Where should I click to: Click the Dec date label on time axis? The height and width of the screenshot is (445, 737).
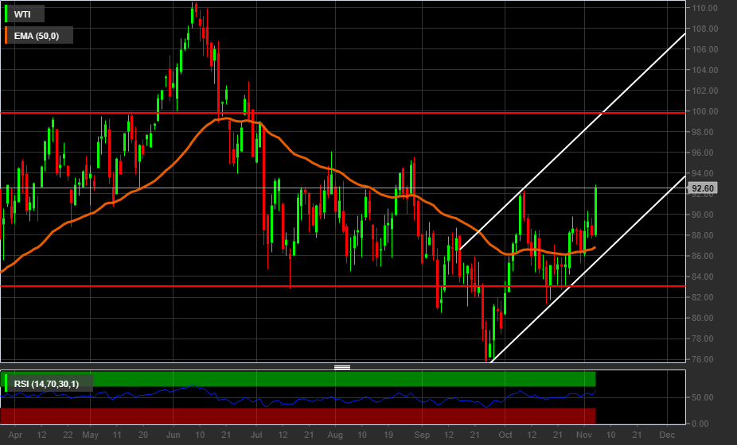pos(667,435)
